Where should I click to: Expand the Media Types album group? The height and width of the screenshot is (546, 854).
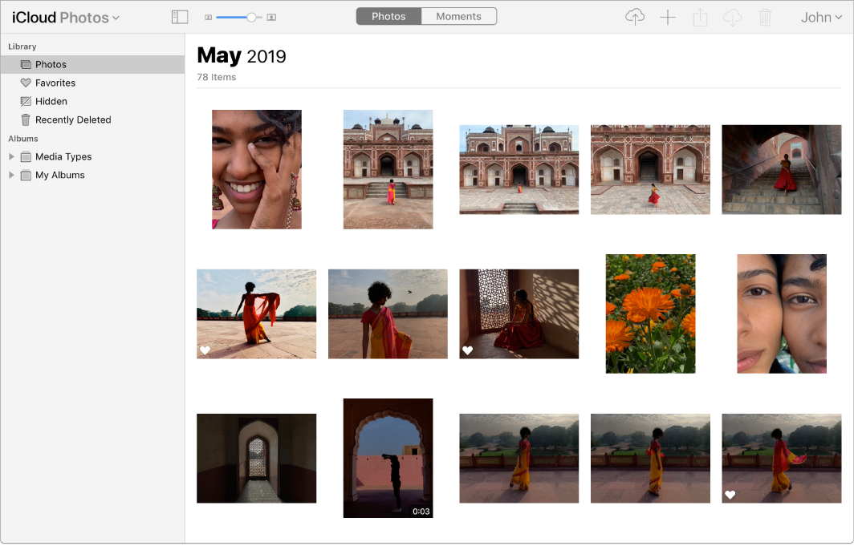pyautogui.click(x=11, y=157)
